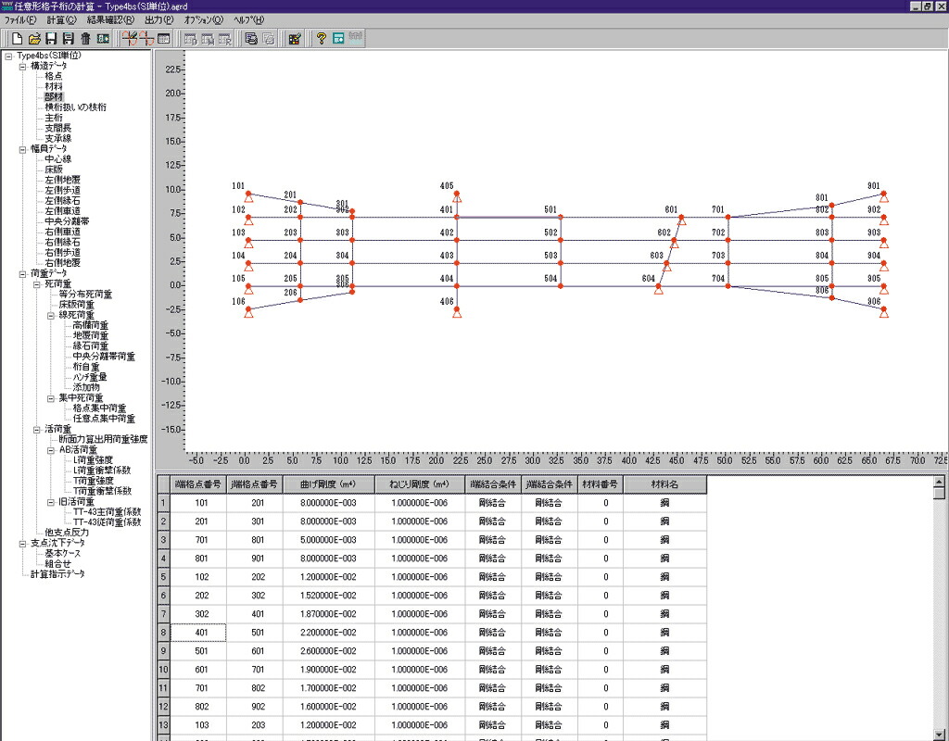
Task: Click the 曲げ剛度 column header
Action: (x=329, y=484)
